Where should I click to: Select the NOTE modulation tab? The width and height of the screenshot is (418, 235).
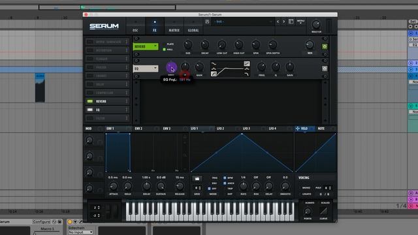[x=321, y=129]
